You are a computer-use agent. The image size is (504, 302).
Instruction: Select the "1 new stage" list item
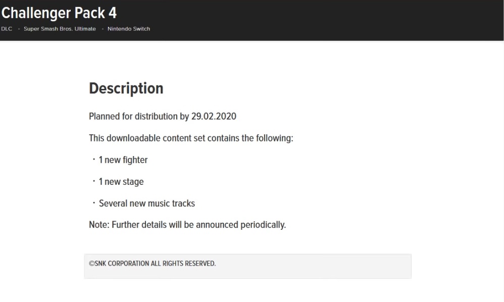[121, 182]
